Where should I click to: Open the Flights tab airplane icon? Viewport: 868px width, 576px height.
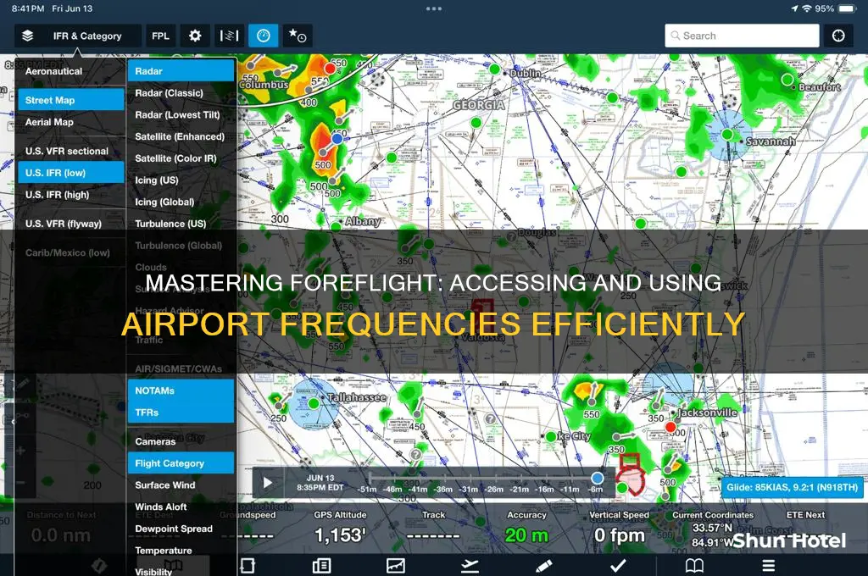click(470, 566)
